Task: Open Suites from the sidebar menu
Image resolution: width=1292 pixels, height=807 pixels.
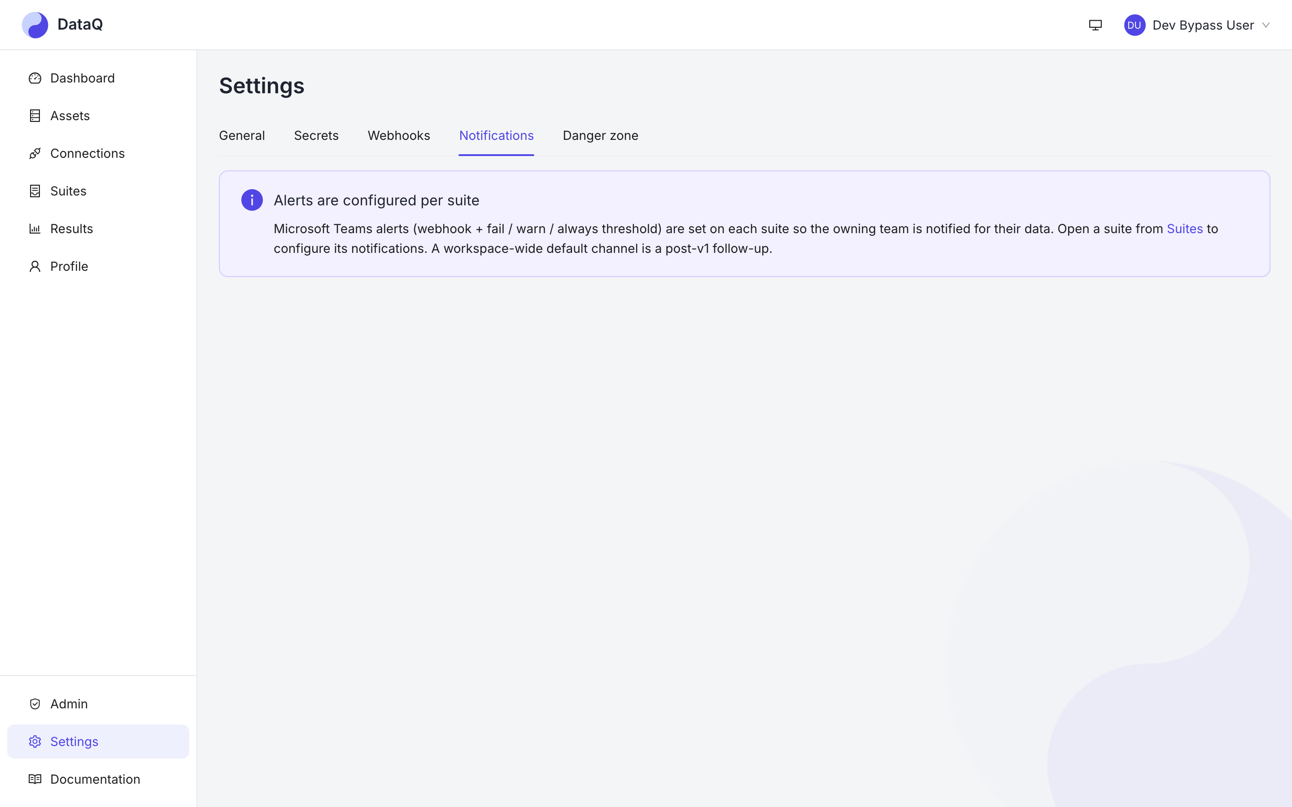Action: [98, 191]
